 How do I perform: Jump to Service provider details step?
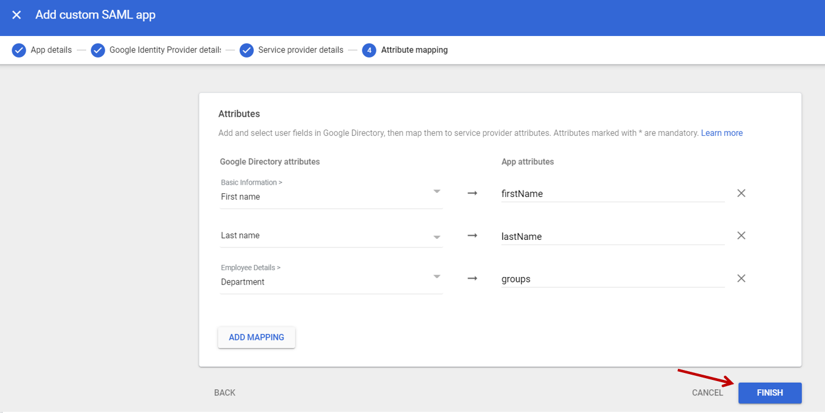(x=300, y=50)
